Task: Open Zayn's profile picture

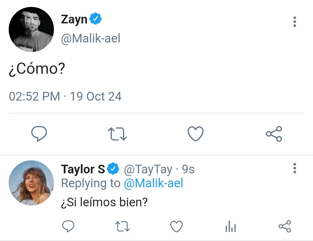Action: pos(31,29)
